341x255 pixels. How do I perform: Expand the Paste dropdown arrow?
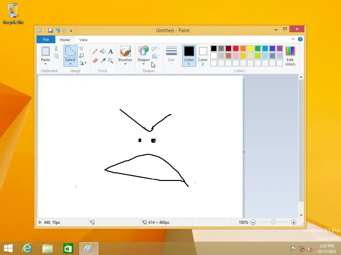pos(45,64)
